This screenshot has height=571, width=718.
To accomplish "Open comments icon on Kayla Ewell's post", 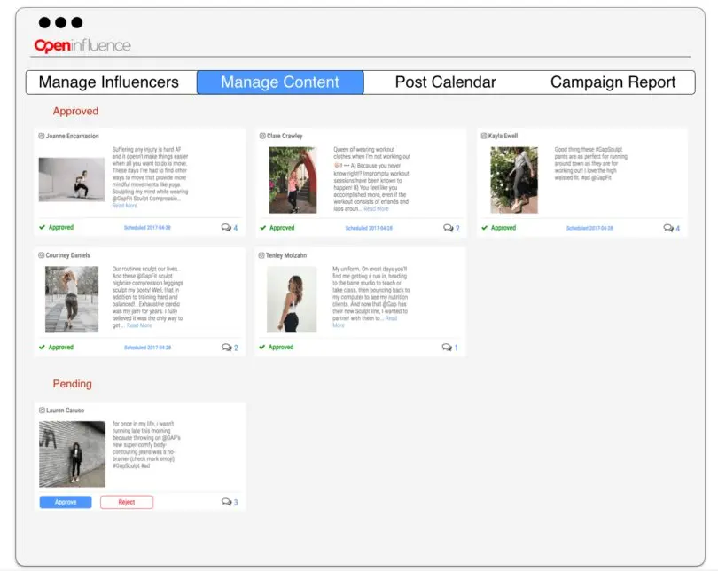I will (x=668, y=228).
